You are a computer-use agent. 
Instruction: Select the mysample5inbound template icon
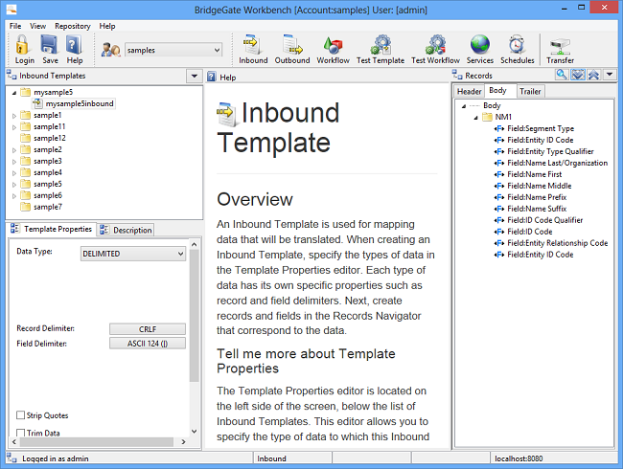[x=37, y=103]
